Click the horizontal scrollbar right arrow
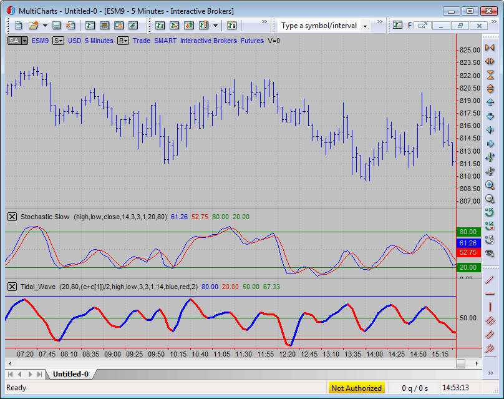The height and width of the screenshot is (399, 504). (x=478, y=363)
